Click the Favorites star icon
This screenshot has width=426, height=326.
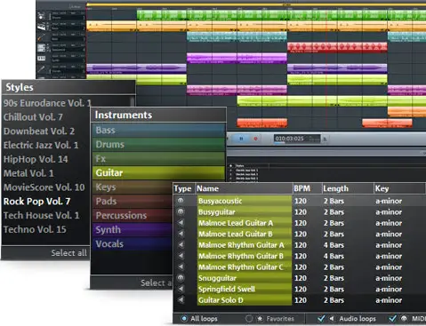coord(260,319)
